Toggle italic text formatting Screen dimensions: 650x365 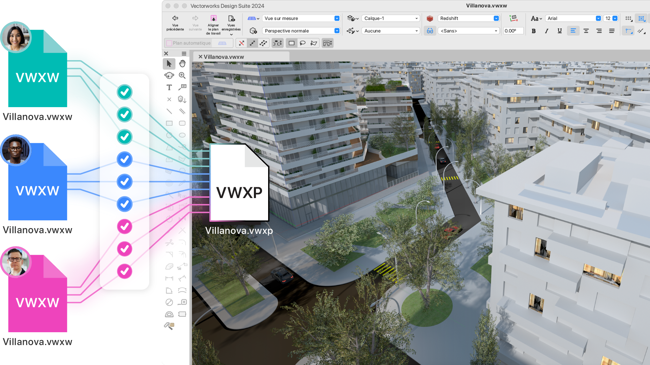coord(546,31)
